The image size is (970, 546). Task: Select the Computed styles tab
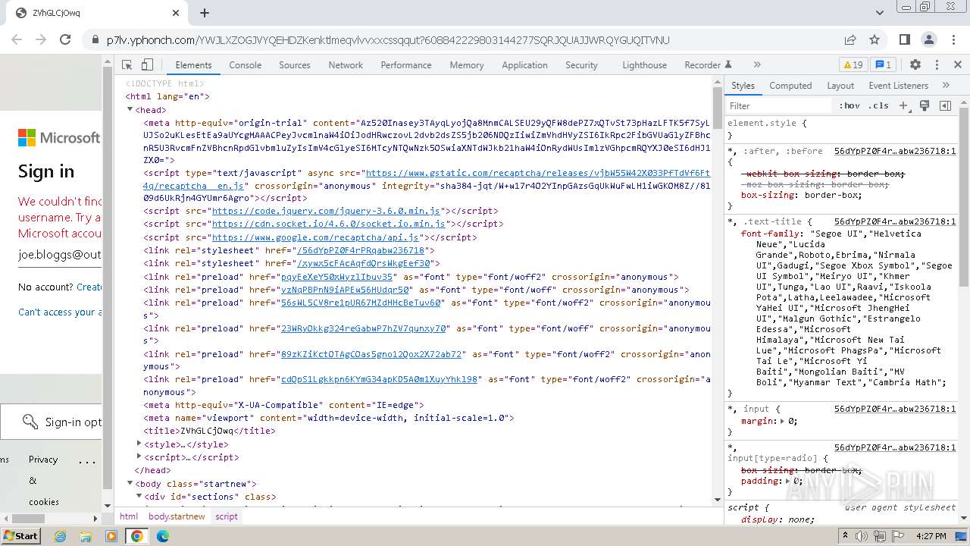click(x=790, y=86)
